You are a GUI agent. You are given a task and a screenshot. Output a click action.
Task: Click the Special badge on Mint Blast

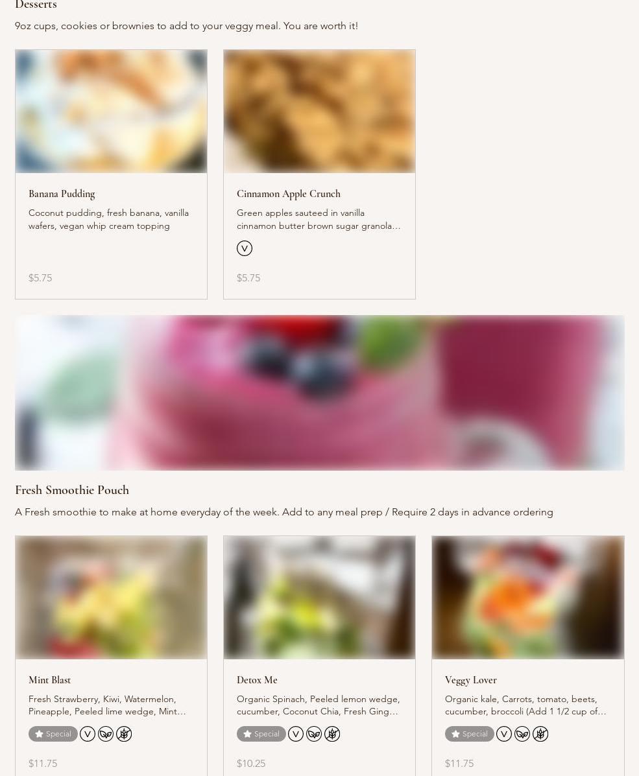coord(53,734)
